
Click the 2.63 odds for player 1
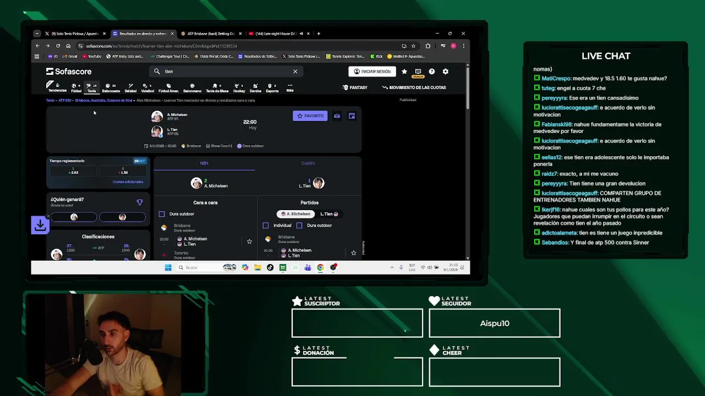74,171
